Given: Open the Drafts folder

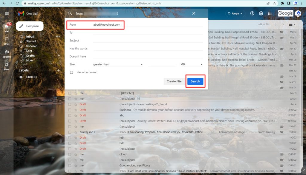Looking at the screenshot, I should coord(30,56).
